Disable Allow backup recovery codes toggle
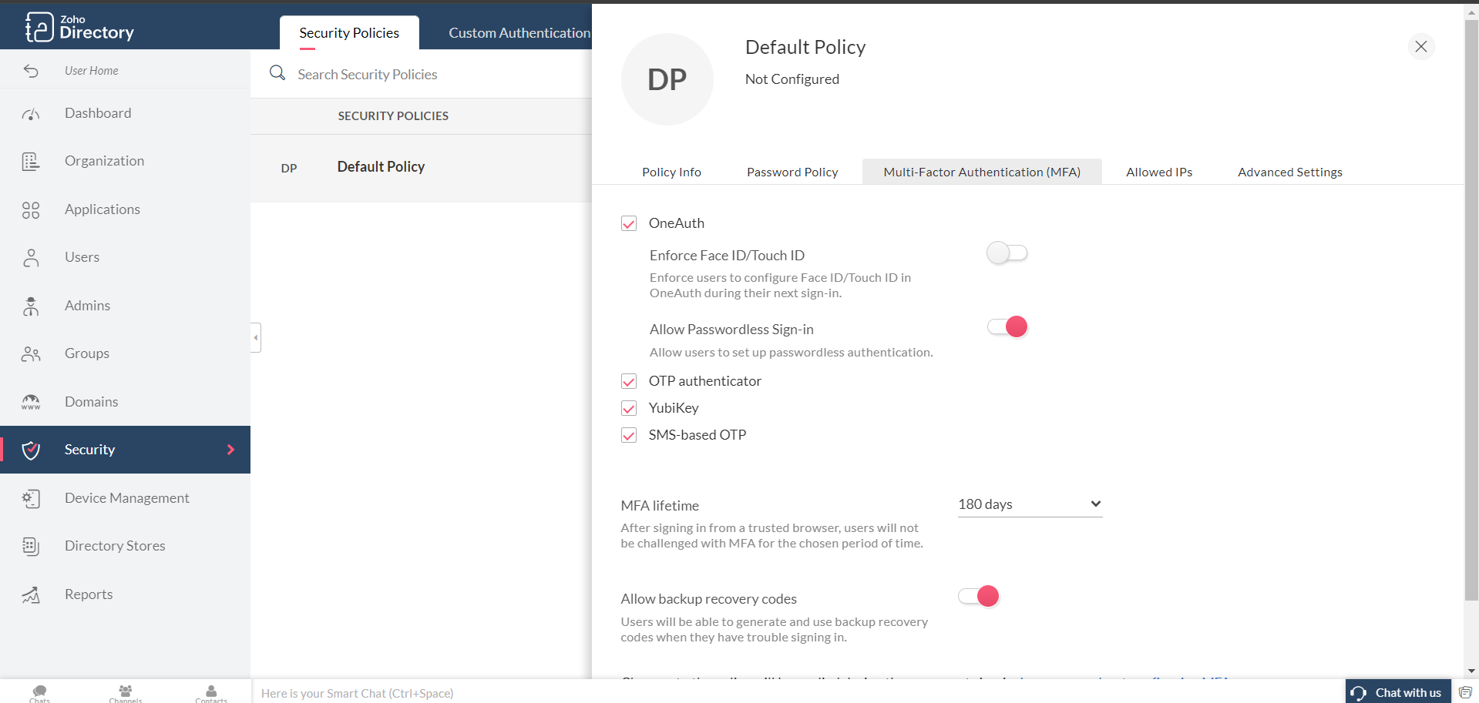1479x703 pixels. pyautogui.click(x=978, y=597)
